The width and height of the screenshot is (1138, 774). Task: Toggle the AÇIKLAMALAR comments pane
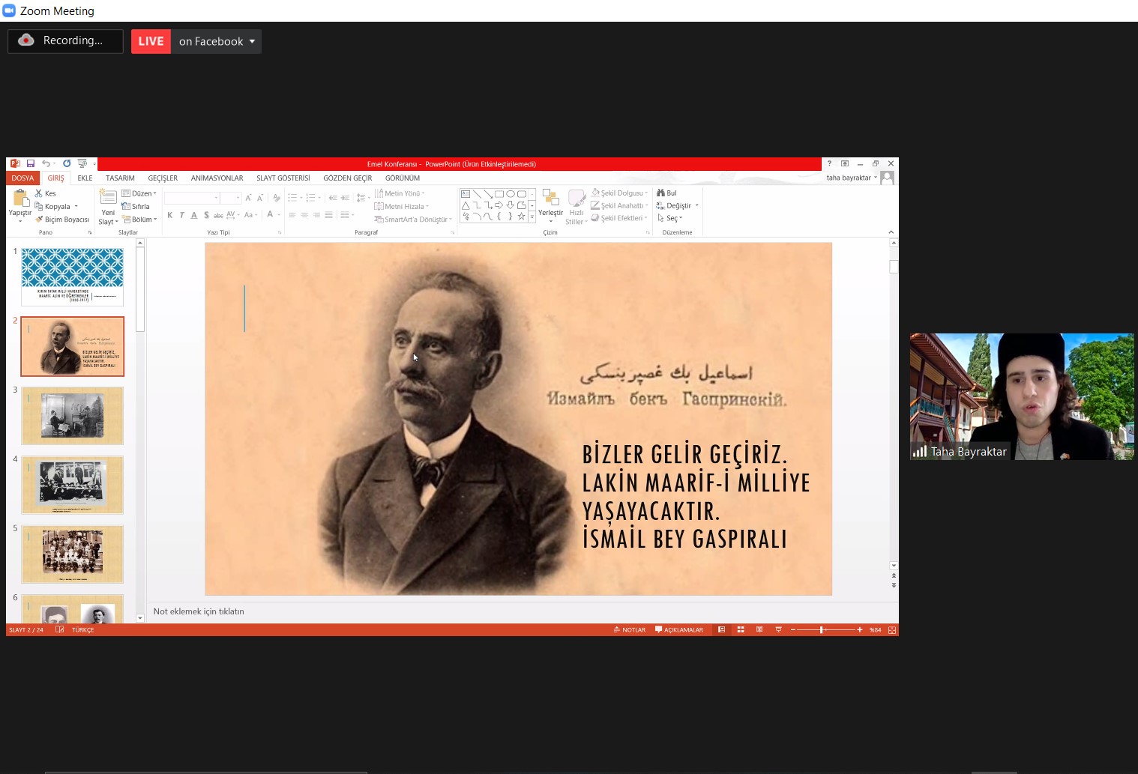click(679, 630)
